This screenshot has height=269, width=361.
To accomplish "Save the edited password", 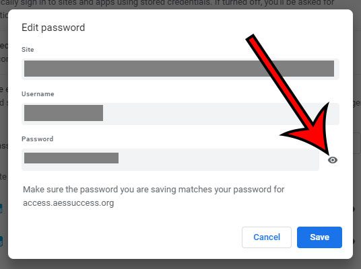I will [319, 237].
